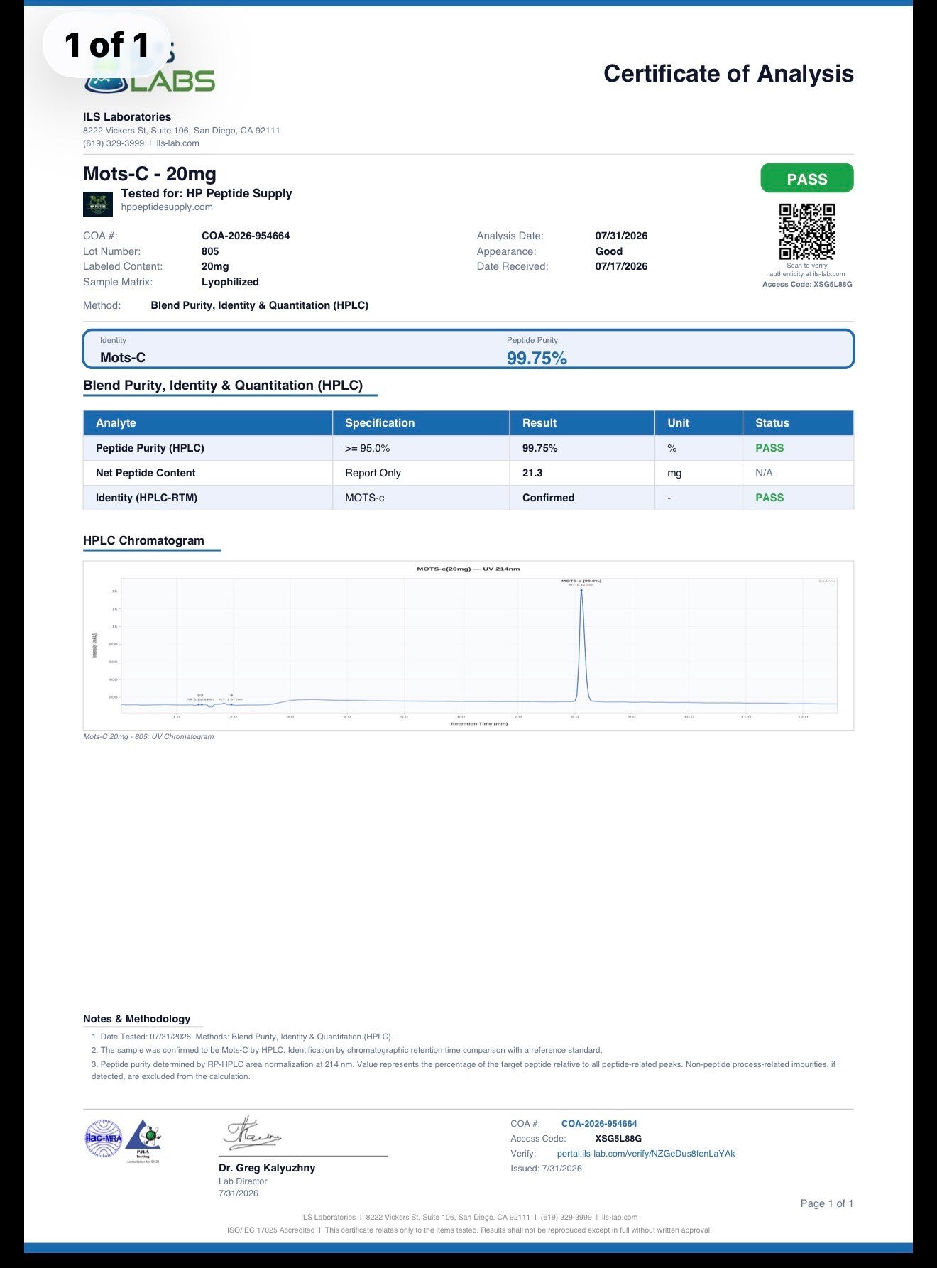Click the Result column header
The image size is (937, 1268).
point(583,423)
